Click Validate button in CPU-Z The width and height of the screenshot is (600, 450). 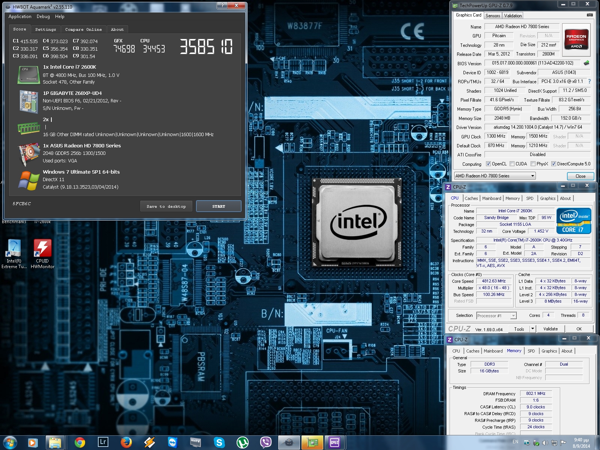550,329
